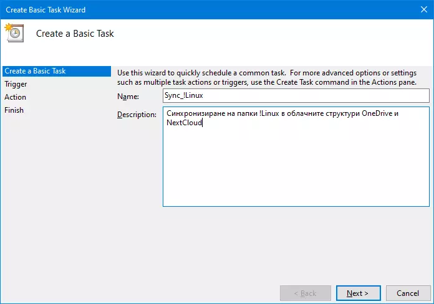Click the Description label

pyautogui.click(x=137, y=115)
